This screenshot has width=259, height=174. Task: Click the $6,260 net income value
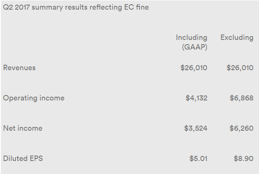point(241,128)
